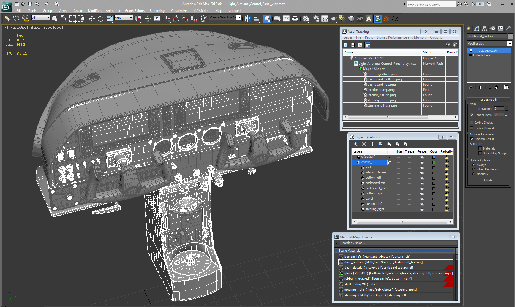The height and width of the screenshot is (307, 515).
Task: Toggle Pin Stack icon under modifier list
Action: (471, 87)
